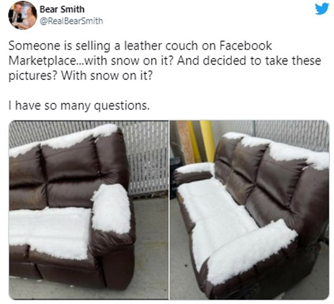
Task: Click the chain-link fence in left photo
Action: click(147, 158)
